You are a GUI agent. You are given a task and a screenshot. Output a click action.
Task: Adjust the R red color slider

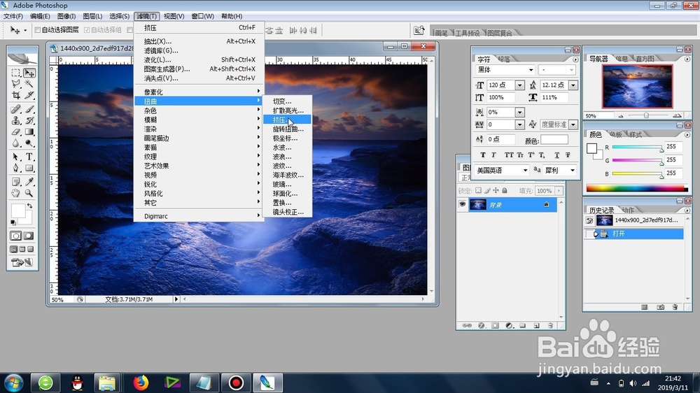(661, 149)
